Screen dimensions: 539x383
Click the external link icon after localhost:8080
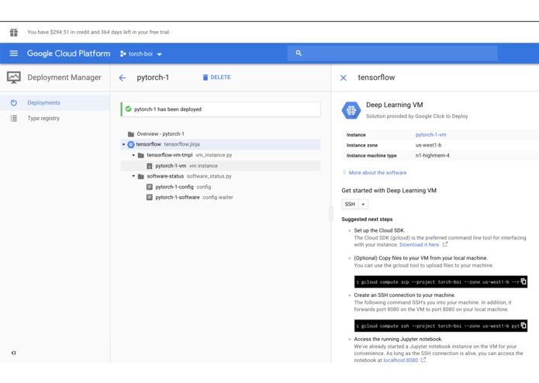423,360
